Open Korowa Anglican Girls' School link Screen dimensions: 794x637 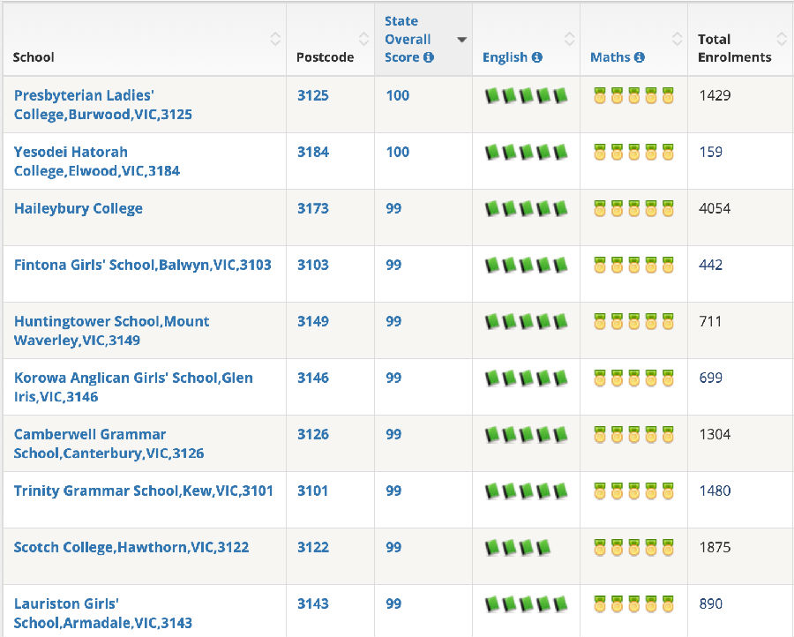point(133,387)
